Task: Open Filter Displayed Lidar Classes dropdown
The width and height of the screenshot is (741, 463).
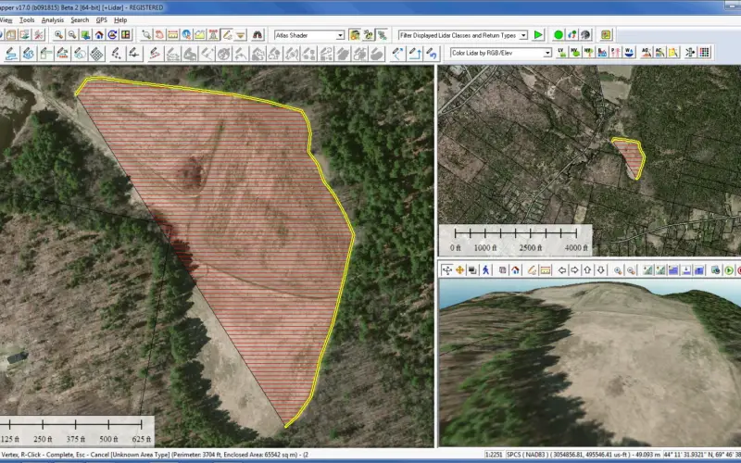Action: (463, 35)
